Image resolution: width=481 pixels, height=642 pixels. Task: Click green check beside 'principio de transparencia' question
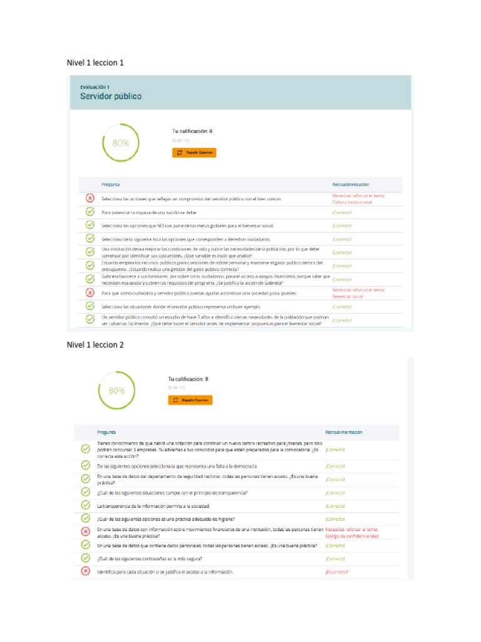point(85,492)
